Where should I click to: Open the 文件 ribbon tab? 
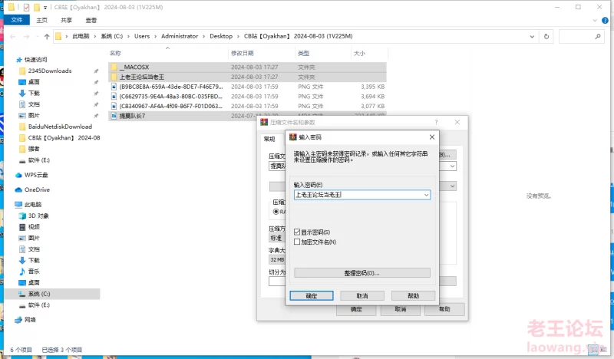coord(16,20)
